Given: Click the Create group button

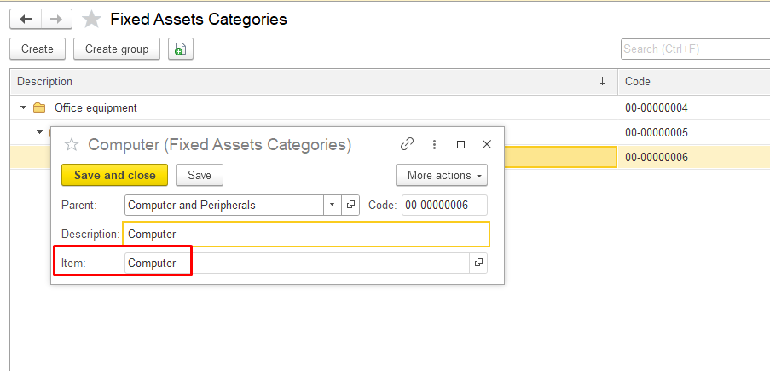Looking at the screenshot, I should (117, 49).
